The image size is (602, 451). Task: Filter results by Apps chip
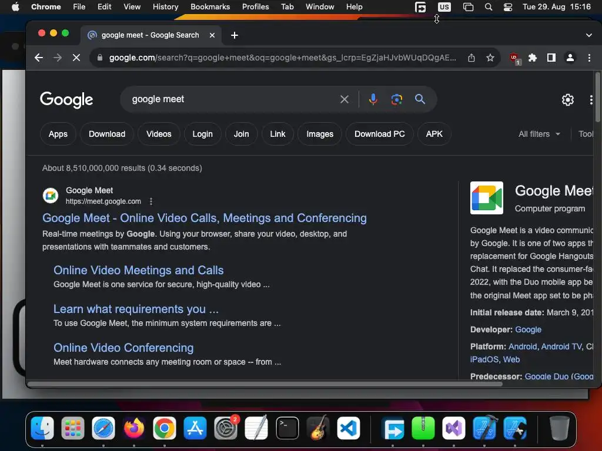point(58,134)
